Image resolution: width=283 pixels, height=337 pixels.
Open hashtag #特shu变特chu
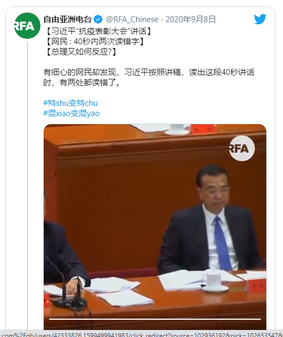71,103
